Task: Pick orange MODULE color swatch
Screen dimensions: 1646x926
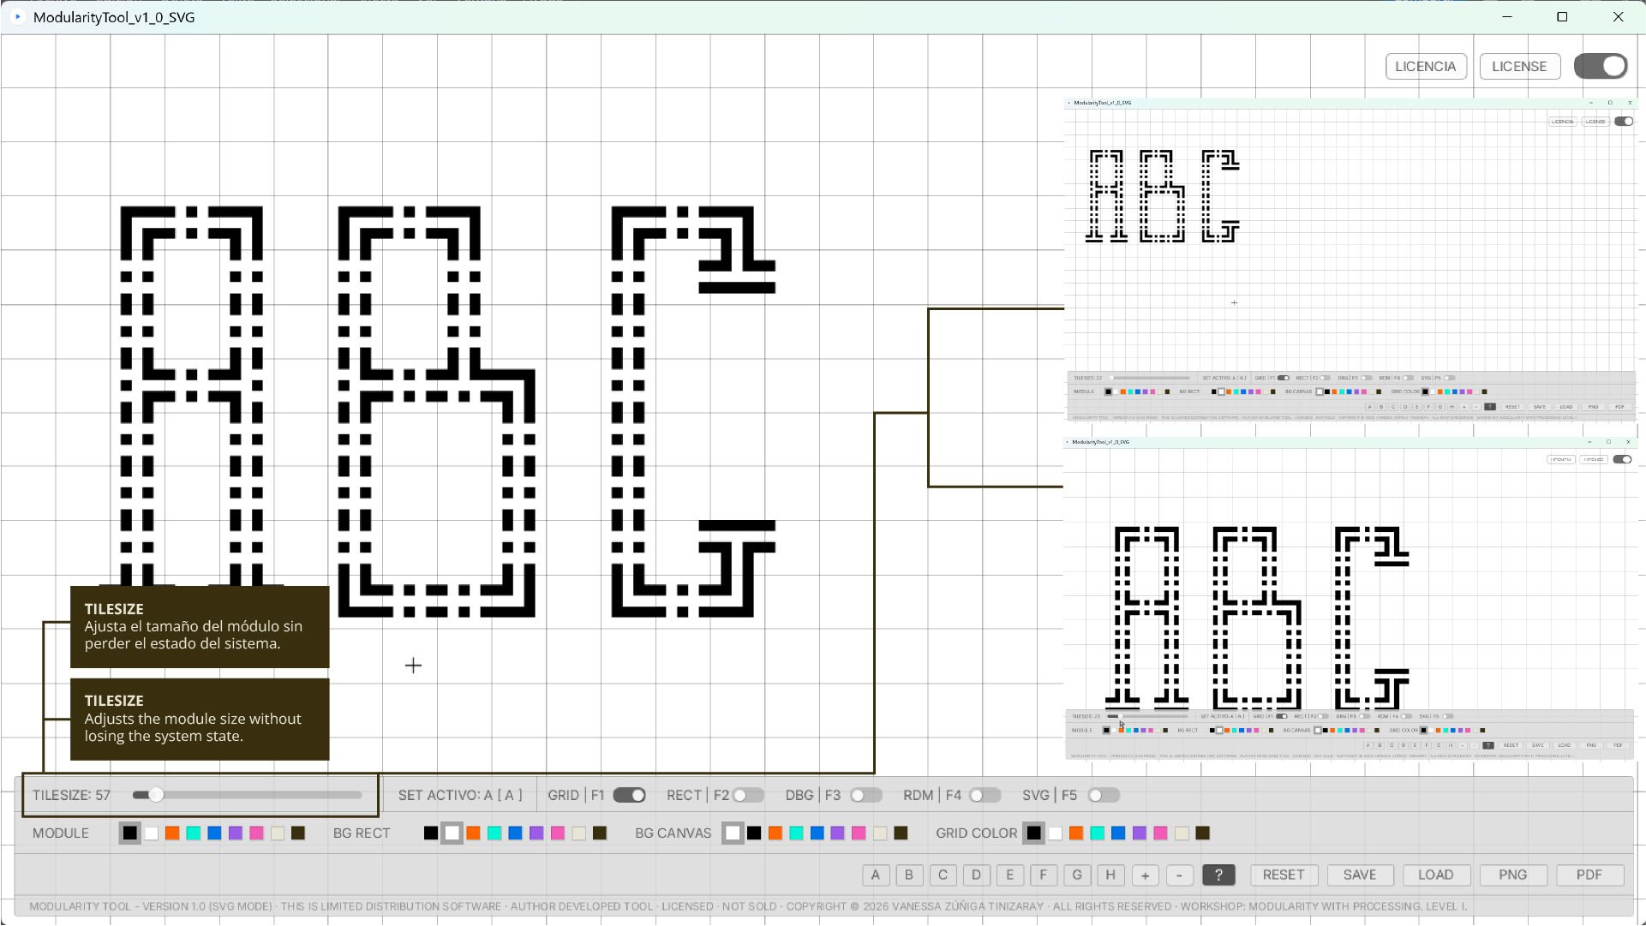Action: pyautogui.click(x=172, y=833)
